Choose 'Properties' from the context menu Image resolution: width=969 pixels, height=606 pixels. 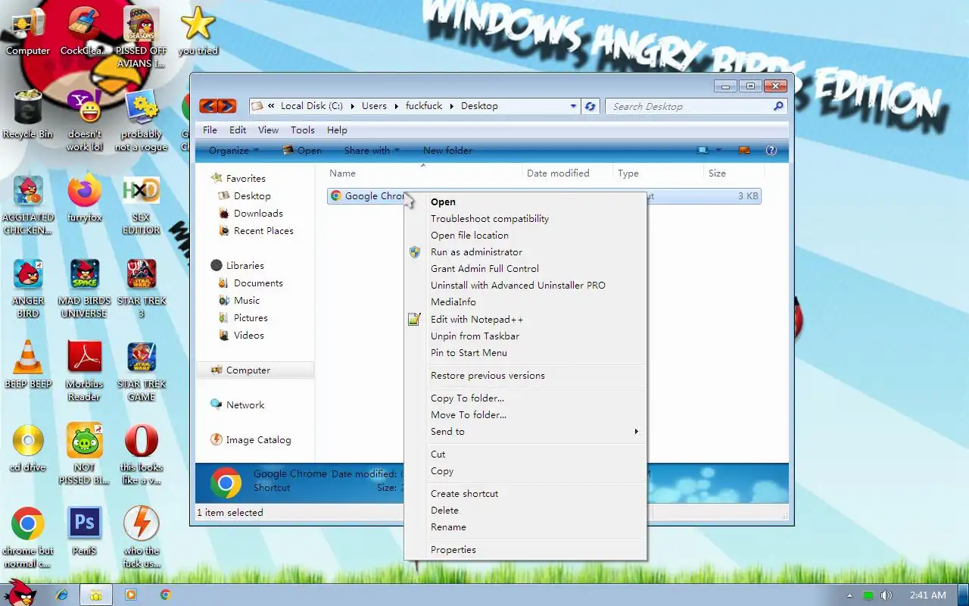coord(525,550)
